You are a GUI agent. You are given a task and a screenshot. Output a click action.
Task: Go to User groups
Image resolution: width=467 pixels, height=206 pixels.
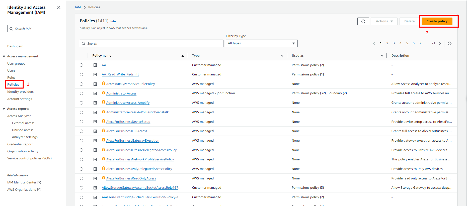[x=16, y=64]
